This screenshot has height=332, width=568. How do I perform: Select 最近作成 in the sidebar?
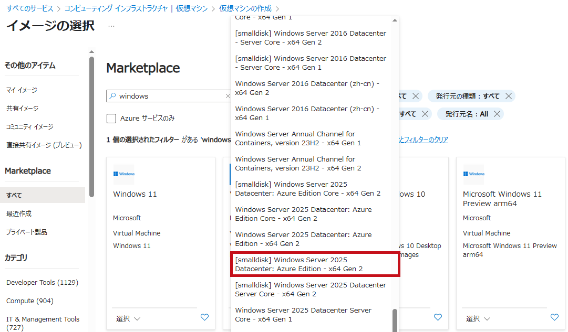(x=19, y=214)
